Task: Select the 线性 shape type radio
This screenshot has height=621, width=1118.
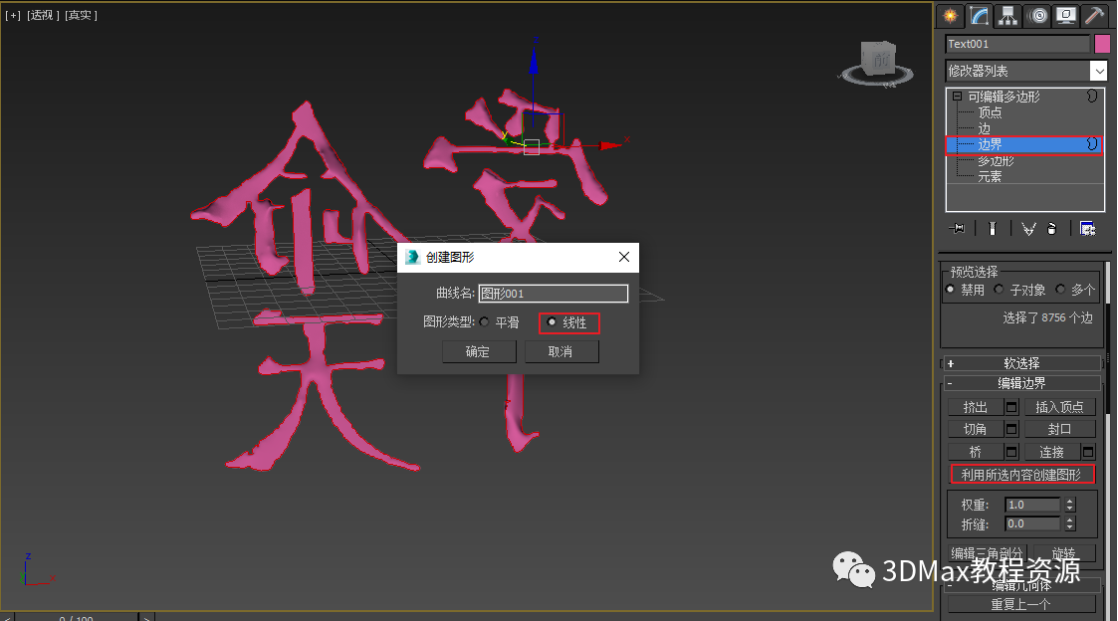Action: [552, 322]
